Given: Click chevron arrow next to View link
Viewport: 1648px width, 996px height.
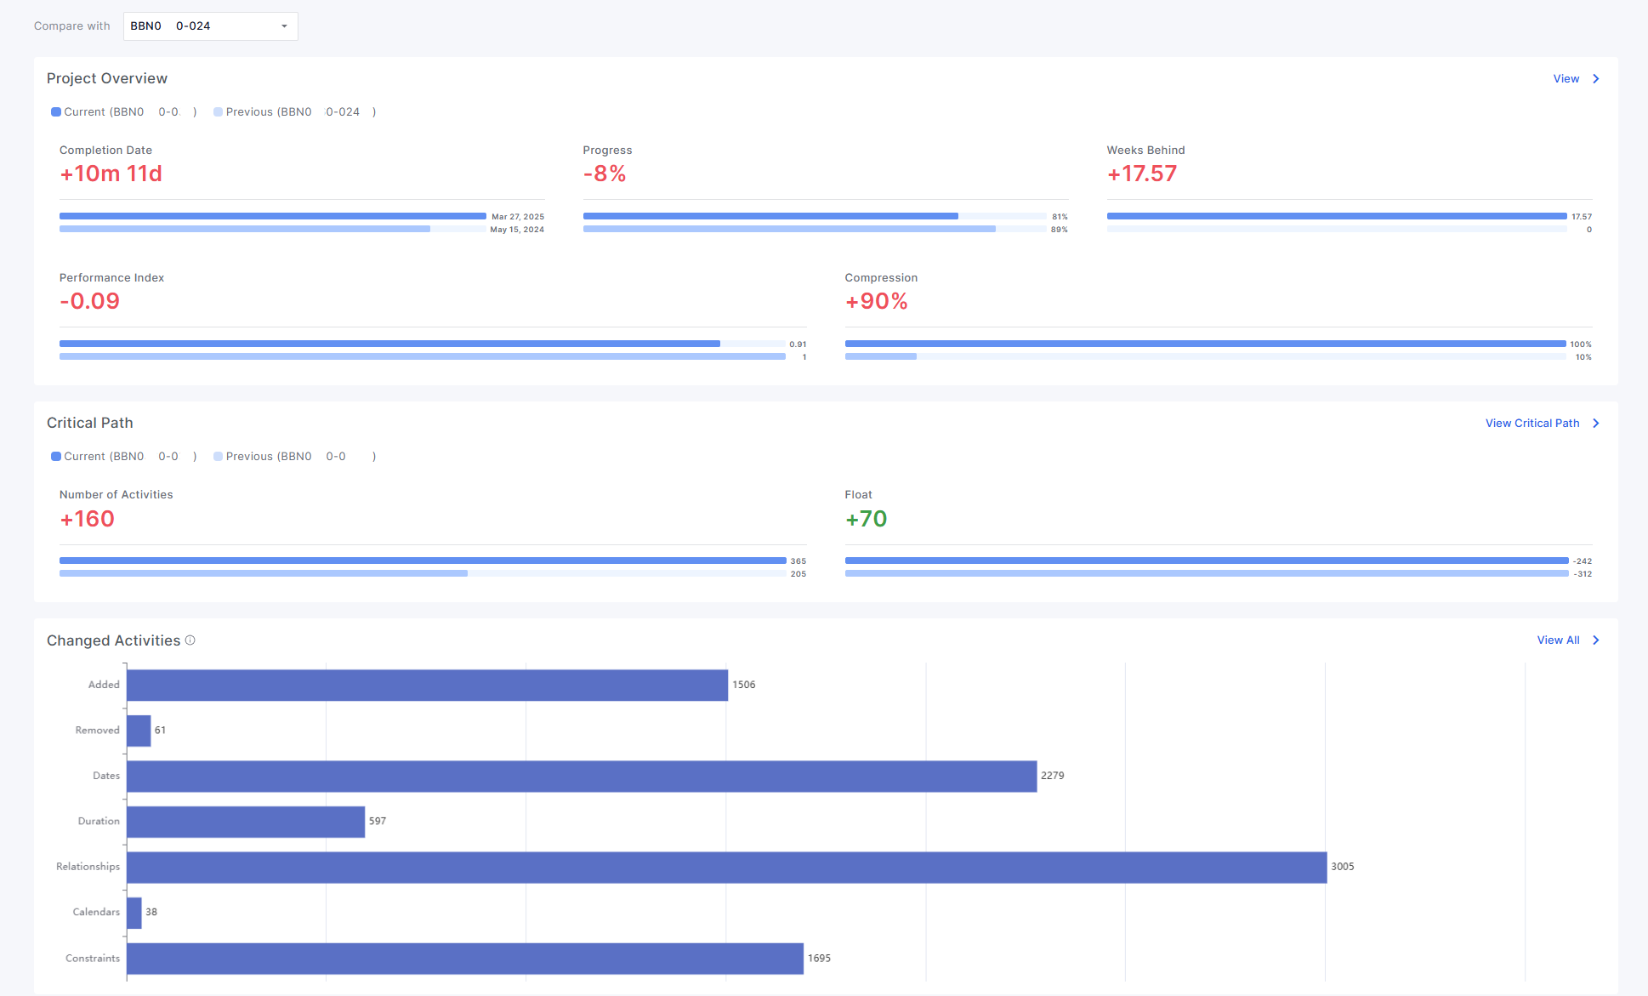Looking at the screenshot, I should pyautogui.click(x=1596, y=78).
